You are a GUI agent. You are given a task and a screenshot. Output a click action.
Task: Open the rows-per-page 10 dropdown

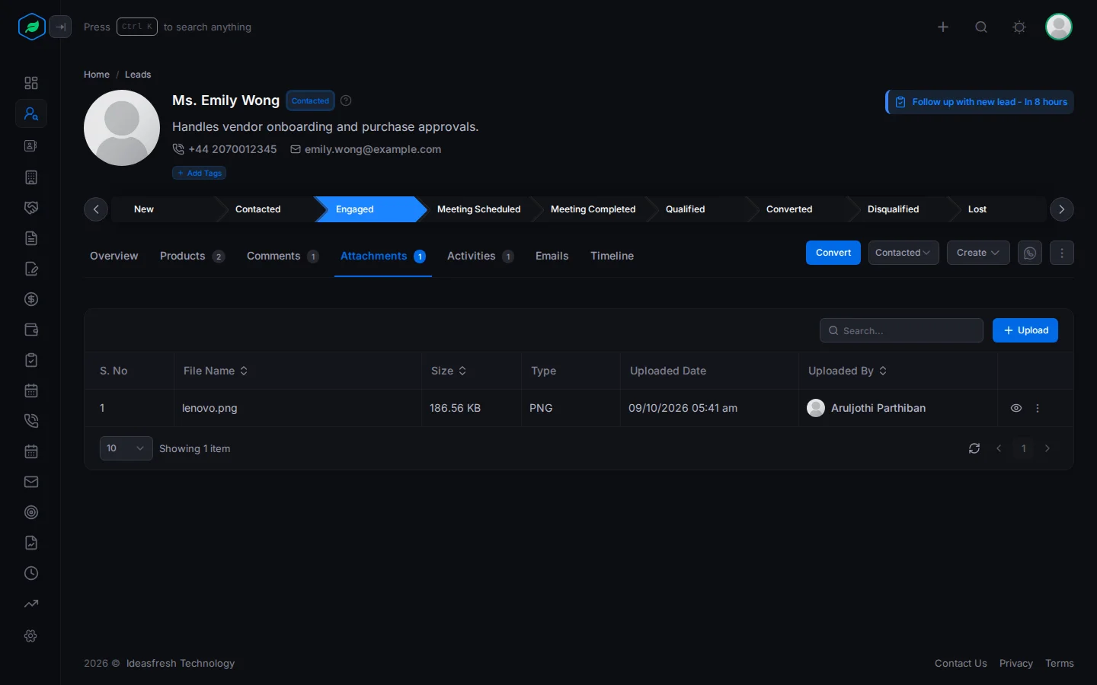coord(126,448)
